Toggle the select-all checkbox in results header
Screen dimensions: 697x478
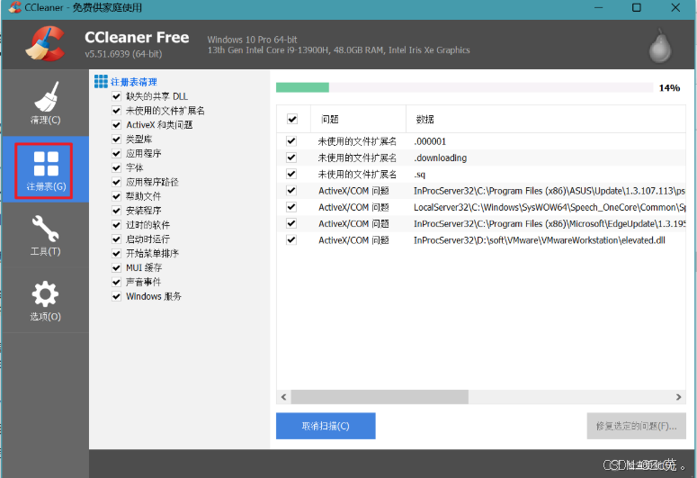point(292,119)
